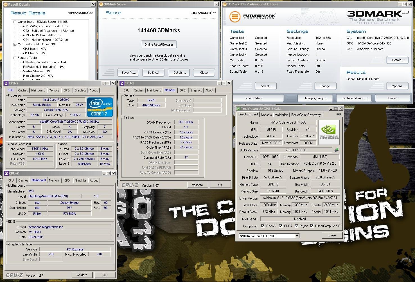This screenshot has width=415, height=282.
Task: Click Close in the 3DMark Score window
Action: pos(204,73)
